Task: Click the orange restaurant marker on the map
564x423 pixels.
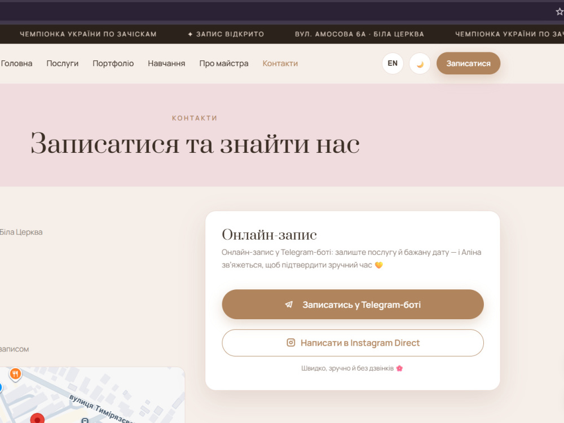Action: pyautogui.click(x=15, y=374)
